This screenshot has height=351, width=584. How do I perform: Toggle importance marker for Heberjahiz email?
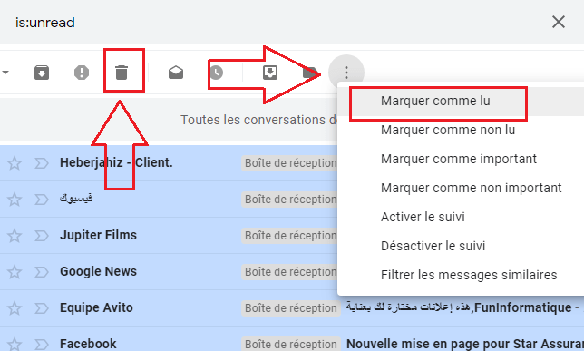pos(42,163)
